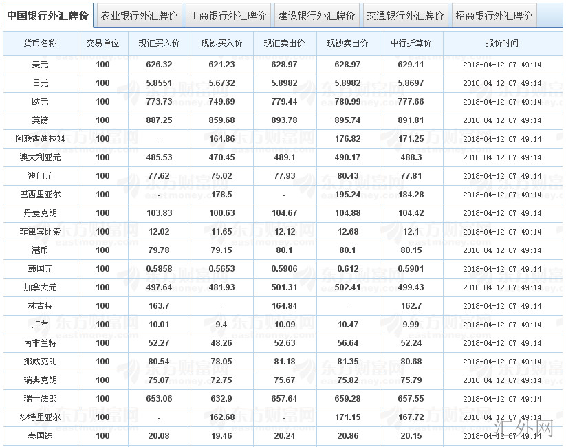Switch to 交通银行外汇牌价 tab
Image resolution: width=566 pixels, height=447 pixels.
(405, 16)
